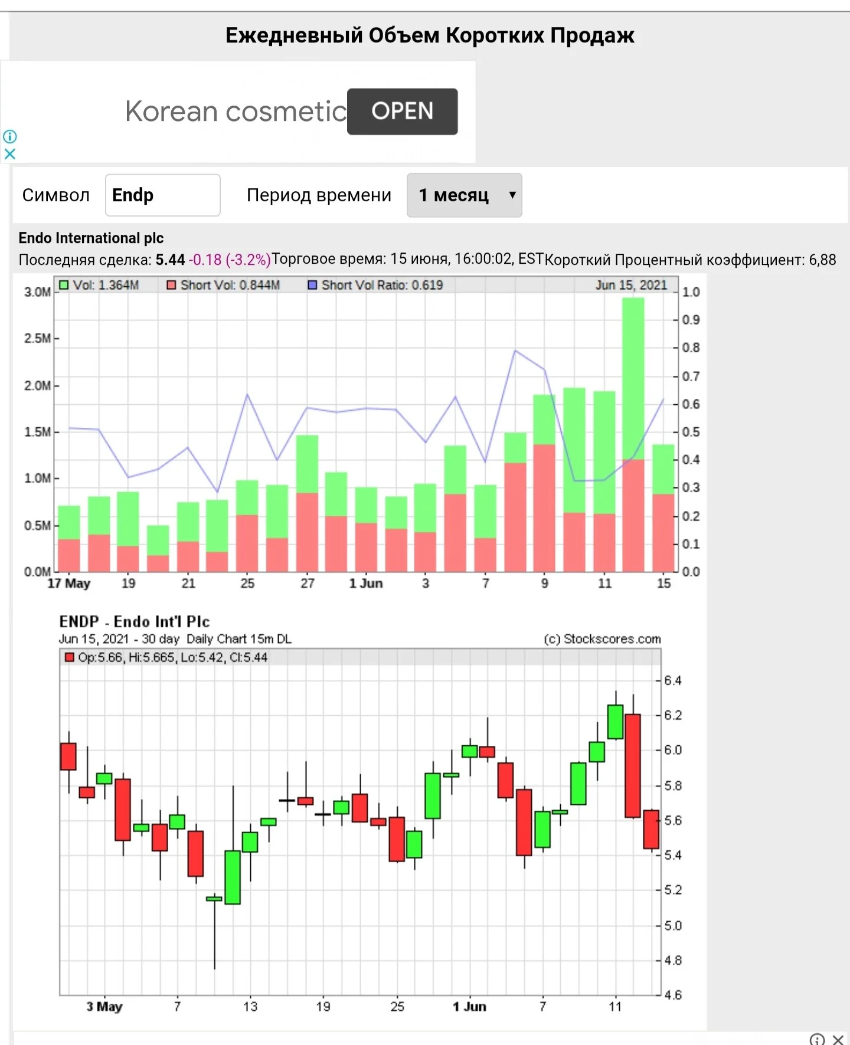This screenshot has height=1045, width=850.
Task: Click the Op:5.66, Hi:5.665 OHLC readout
Action: pos(173,657)
